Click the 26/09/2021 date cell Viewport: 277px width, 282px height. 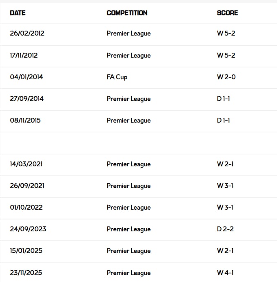pos(27,186)
